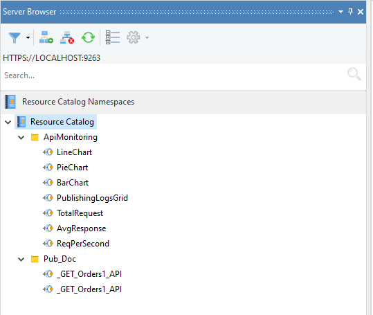This screenshot has height=315, width=373.
Task: Click the search magnifier icon
Action: pyautogui.click(x=354, y=74)
